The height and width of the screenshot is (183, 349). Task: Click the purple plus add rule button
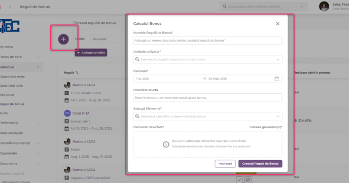point(63,39)
